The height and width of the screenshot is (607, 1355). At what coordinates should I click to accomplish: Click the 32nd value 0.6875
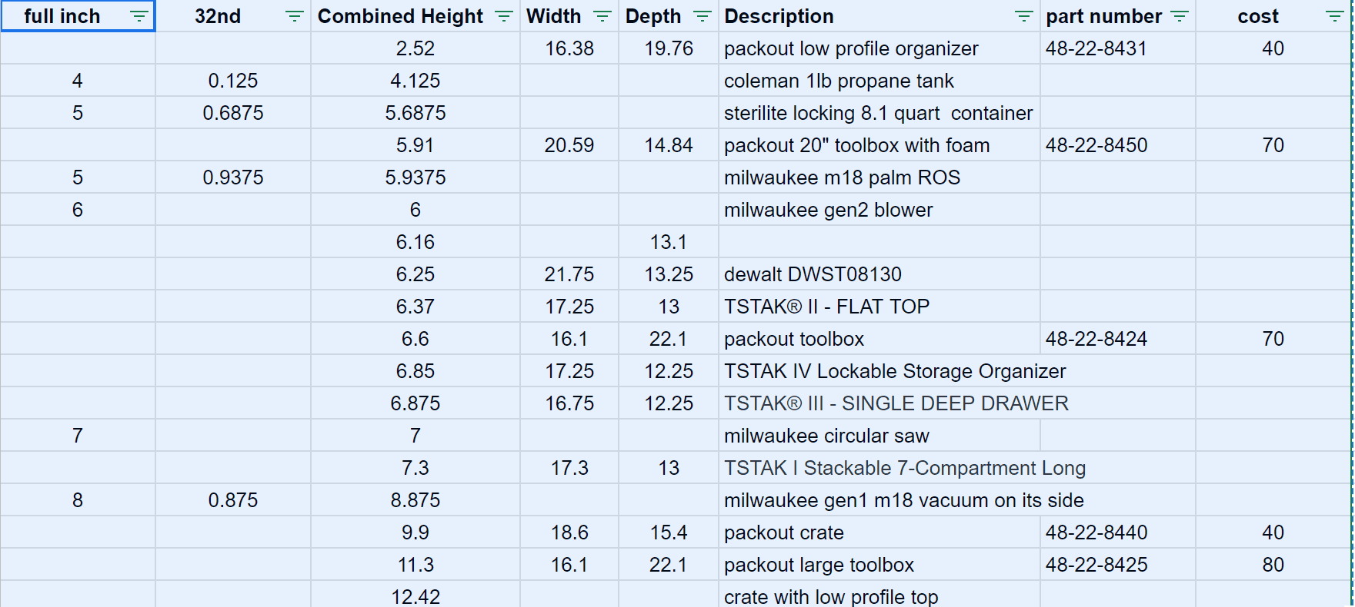(233, 113)
